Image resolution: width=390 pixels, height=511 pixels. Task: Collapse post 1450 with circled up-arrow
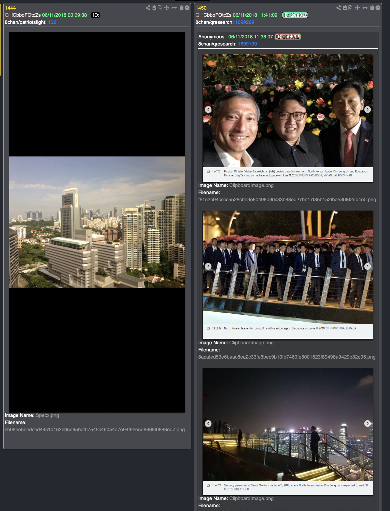378,8
